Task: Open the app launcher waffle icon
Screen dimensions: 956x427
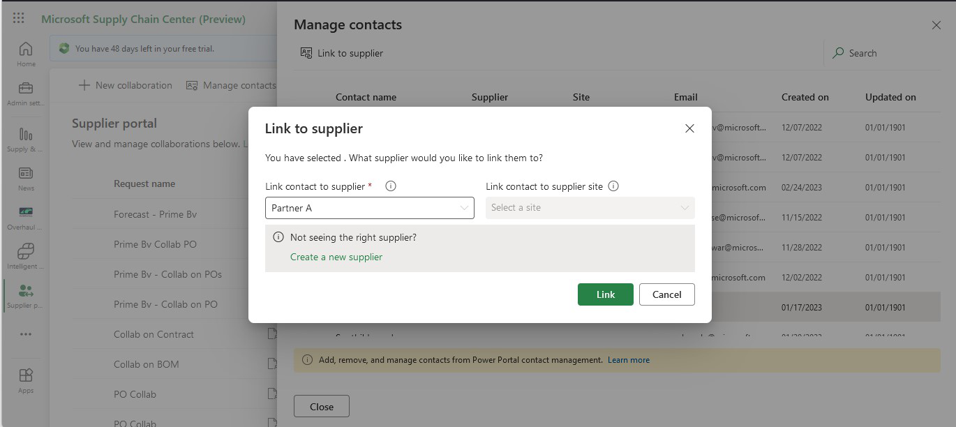Action: click(x=19, y=19)
